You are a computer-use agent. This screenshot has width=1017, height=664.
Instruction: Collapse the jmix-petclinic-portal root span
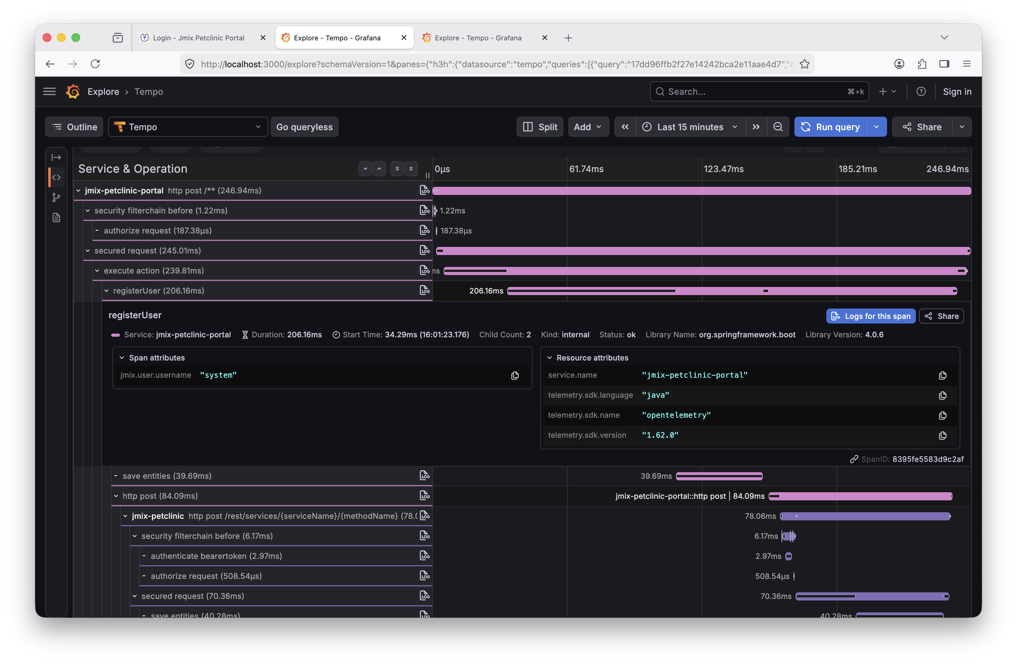point(78,191)
